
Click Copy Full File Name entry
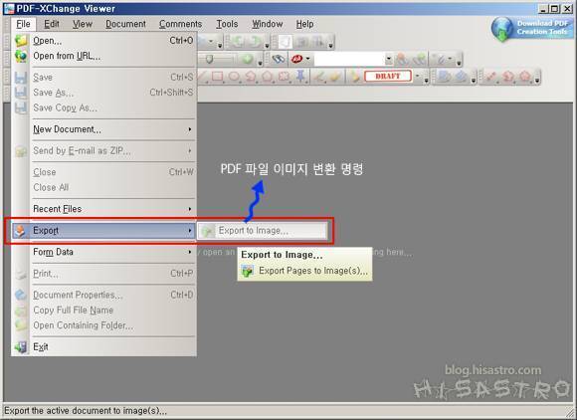coord(103,311)
